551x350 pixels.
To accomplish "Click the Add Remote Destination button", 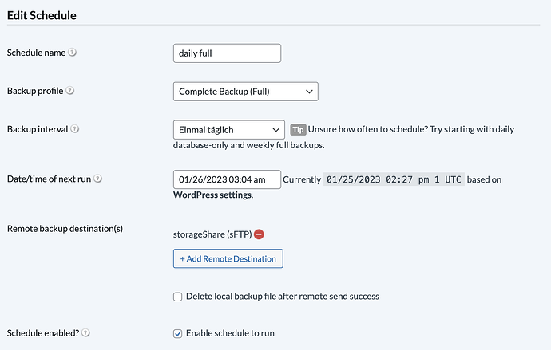I will pos(228,258).
